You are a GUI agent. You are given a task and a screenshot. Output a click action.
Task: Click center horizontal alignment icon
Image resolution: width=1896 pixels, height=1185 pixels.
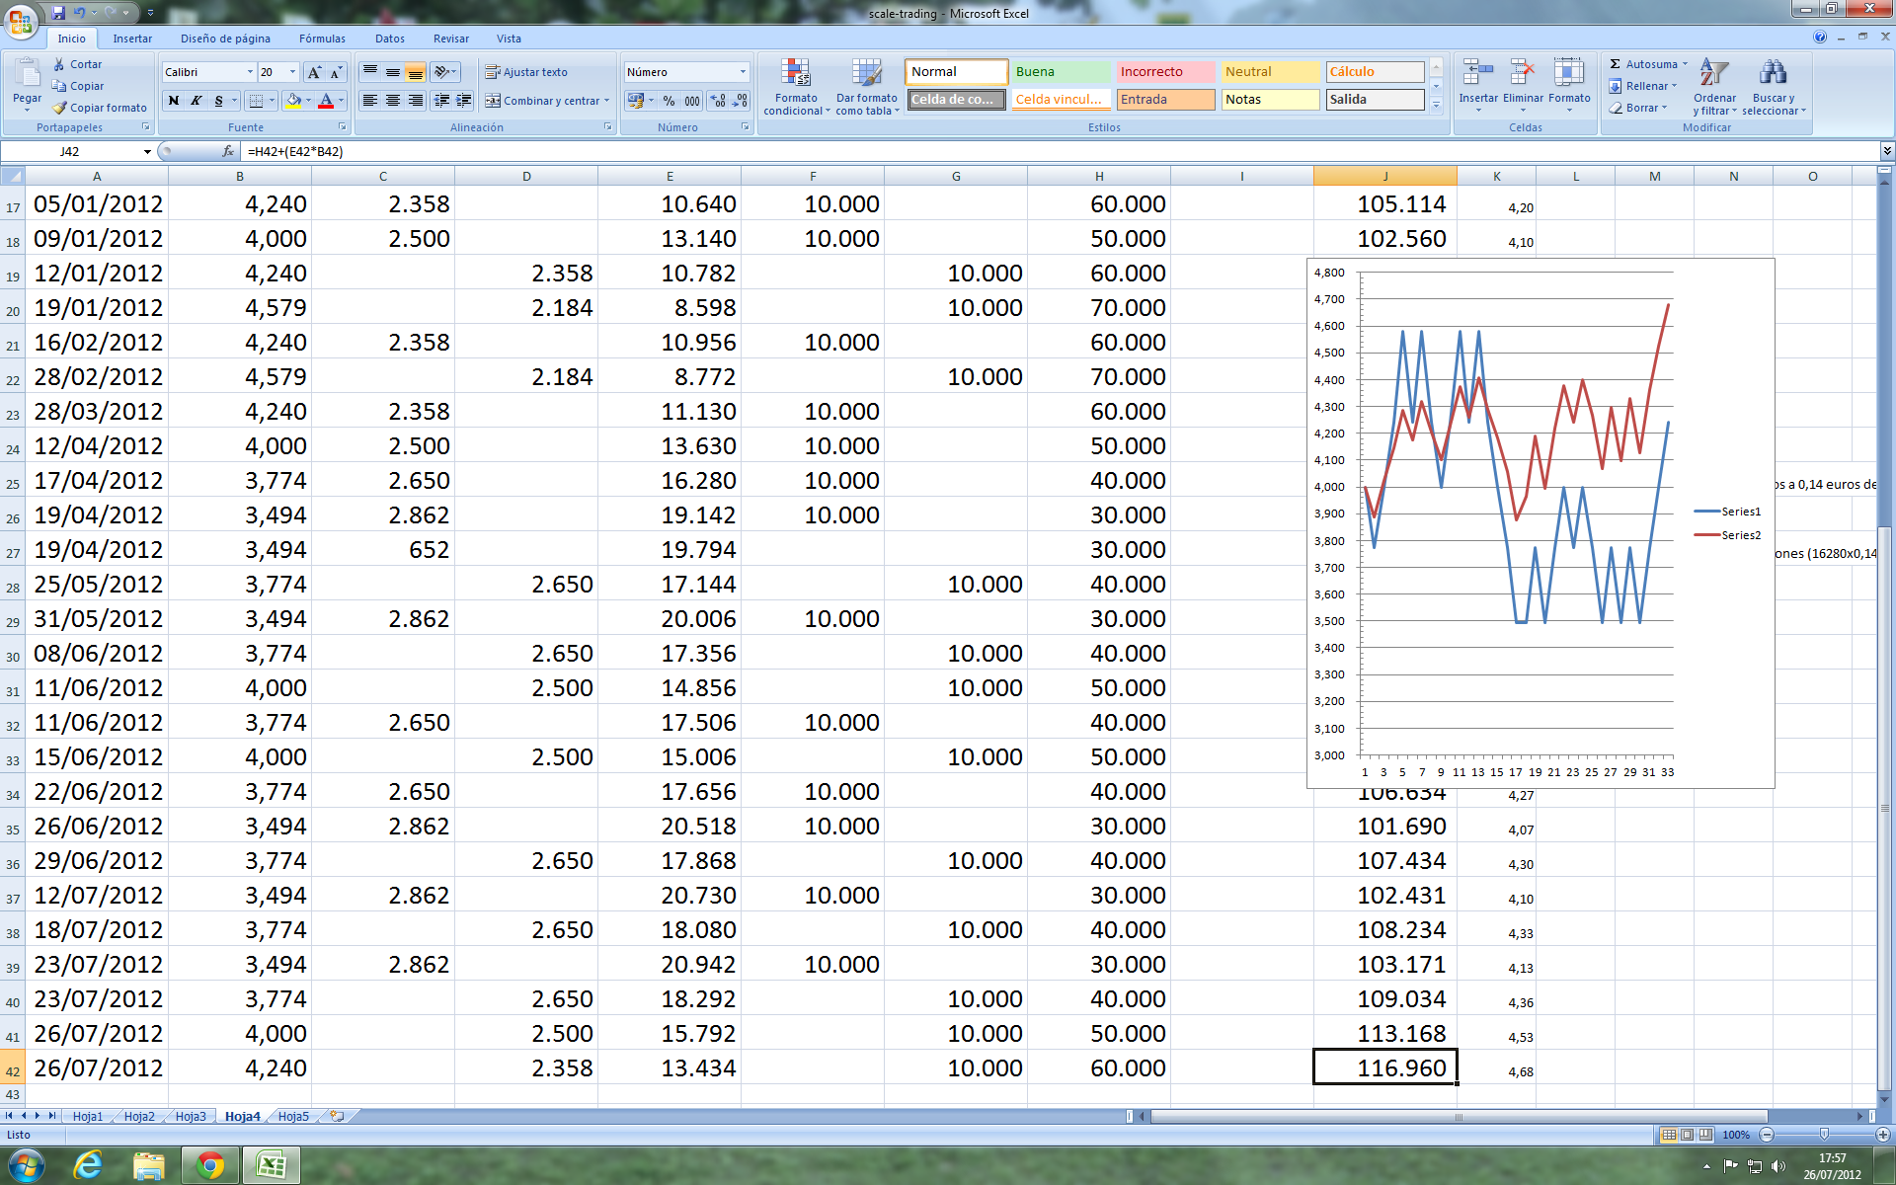point(393,101)
